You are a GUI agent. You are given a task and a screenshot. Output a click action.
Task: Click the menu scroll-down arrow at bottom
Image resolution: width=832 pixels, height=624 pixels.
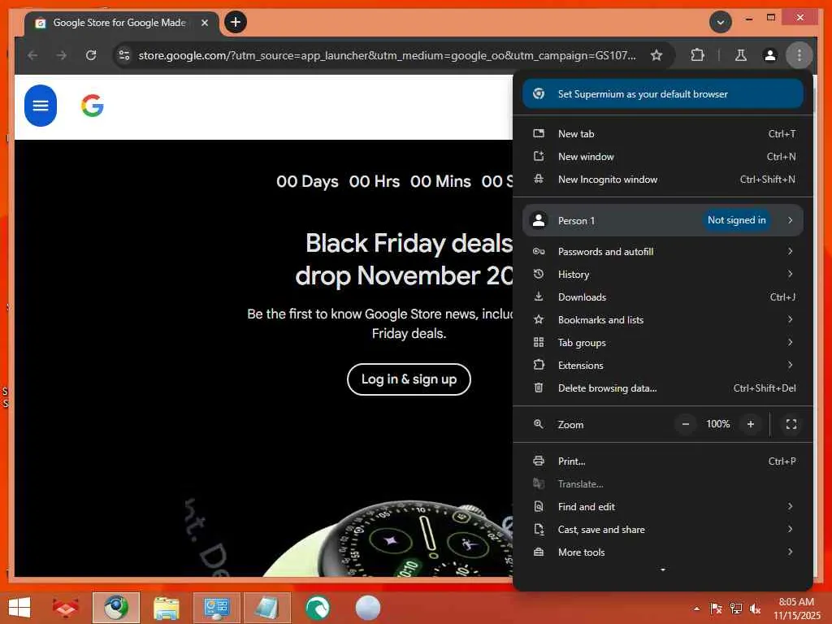coord(663,570)
